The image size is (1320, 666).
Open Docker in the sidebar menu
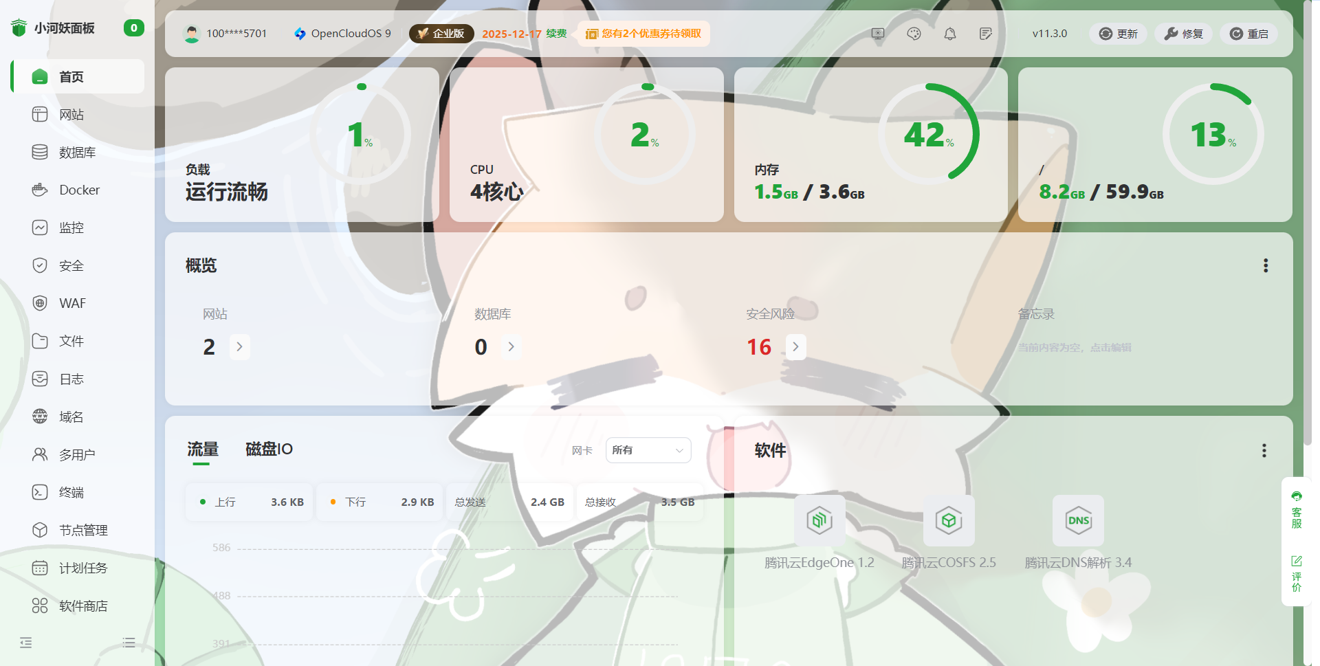(x=78, y=190)
